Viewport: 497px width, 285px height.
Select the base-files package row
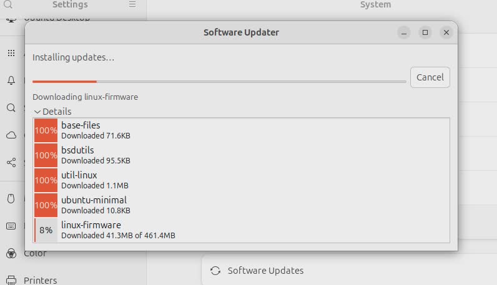tap(242, 130)
